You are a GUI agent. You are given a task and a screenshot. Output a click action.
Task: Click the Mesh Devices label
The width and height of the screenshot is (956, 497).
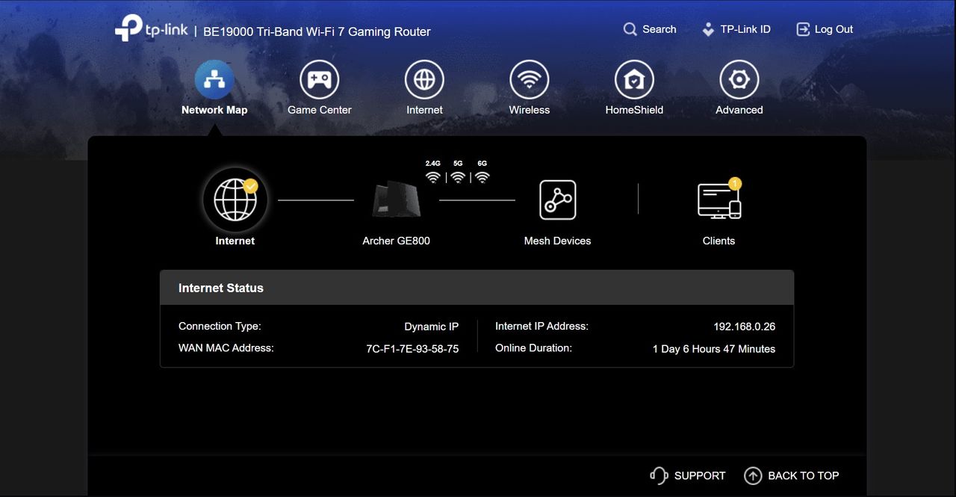click(558, 241)
